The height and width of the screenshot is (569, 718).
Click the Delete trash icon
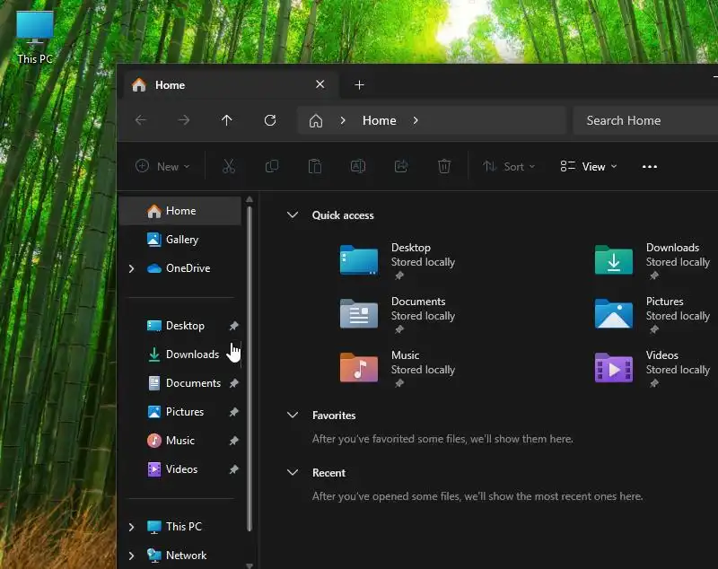pos(444,166)
